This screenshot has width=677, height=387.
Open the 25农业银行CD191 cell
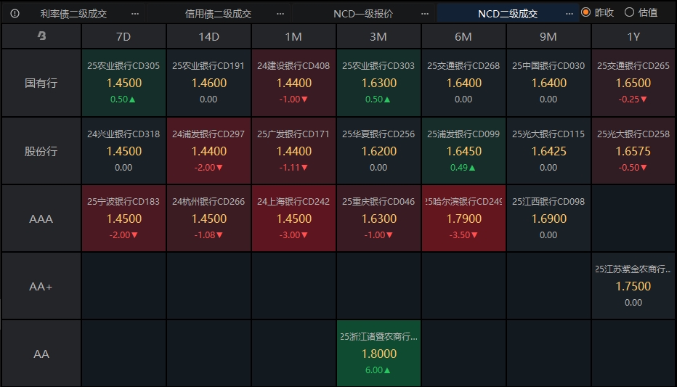[x=208, y=83]
